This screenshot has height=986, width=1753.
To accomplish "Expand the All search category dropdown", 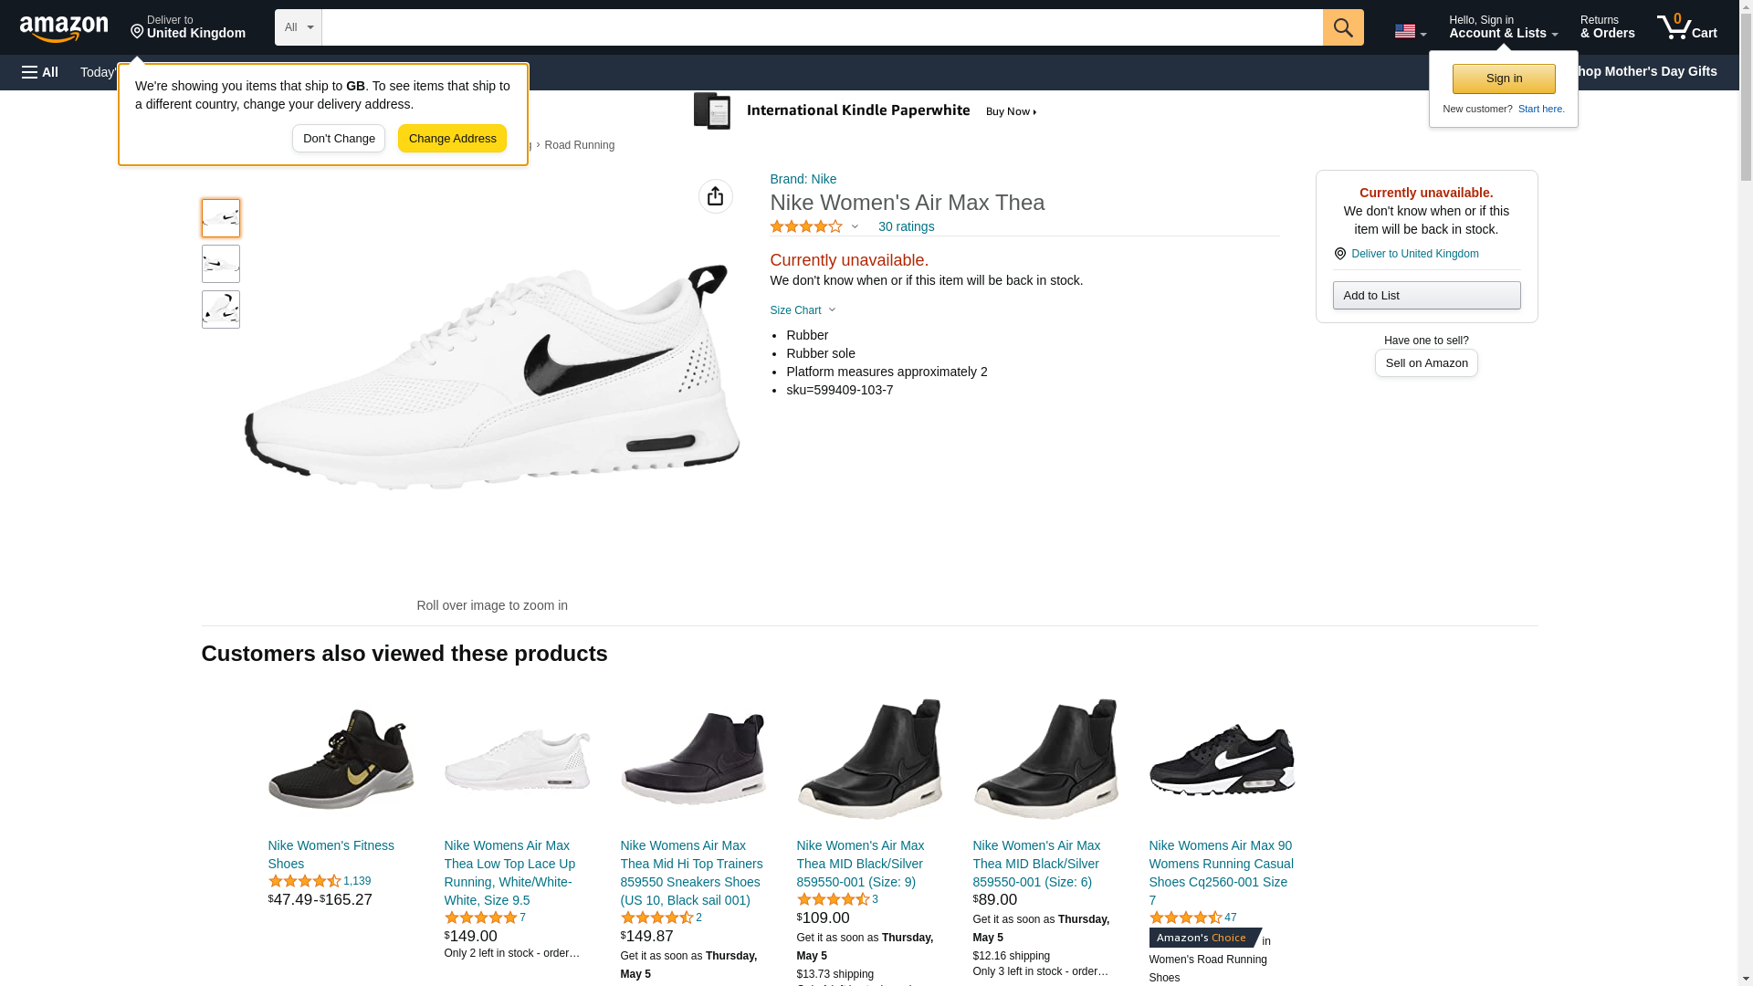I will click(298, 27).
